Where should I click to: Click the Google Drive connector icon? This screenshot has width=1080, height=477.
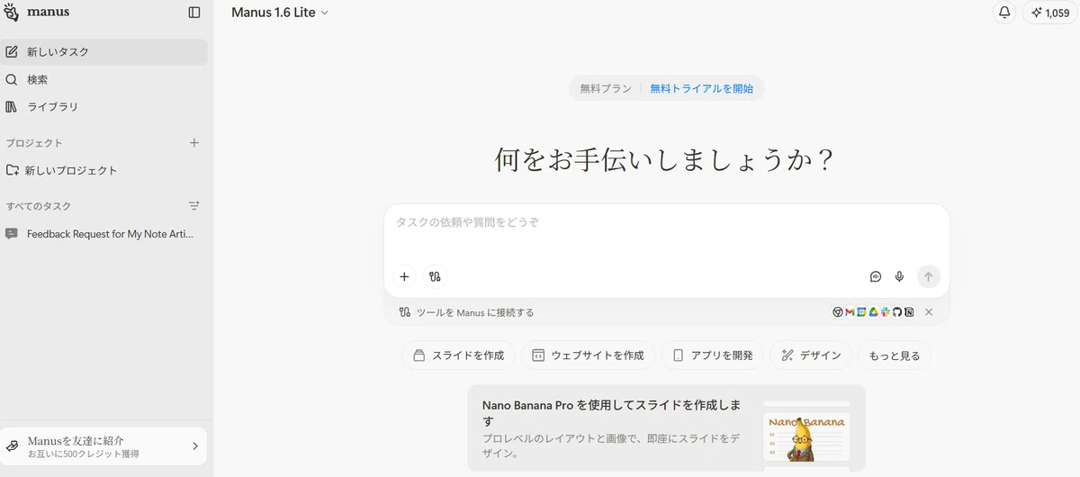[873, 312]
